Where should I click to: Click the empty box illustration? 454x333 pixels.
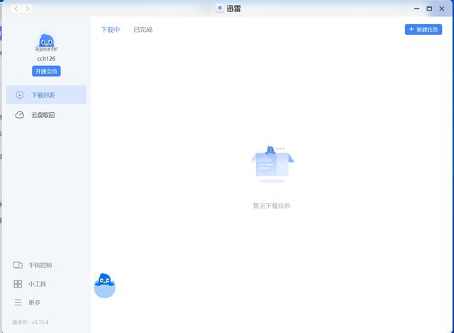[x=272, y=164]
